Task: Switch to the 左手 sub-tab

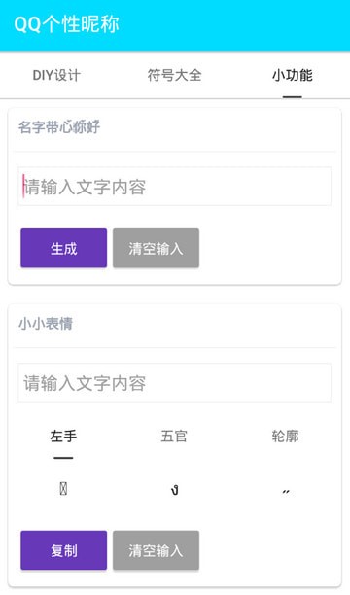Action: click(63, 436)
